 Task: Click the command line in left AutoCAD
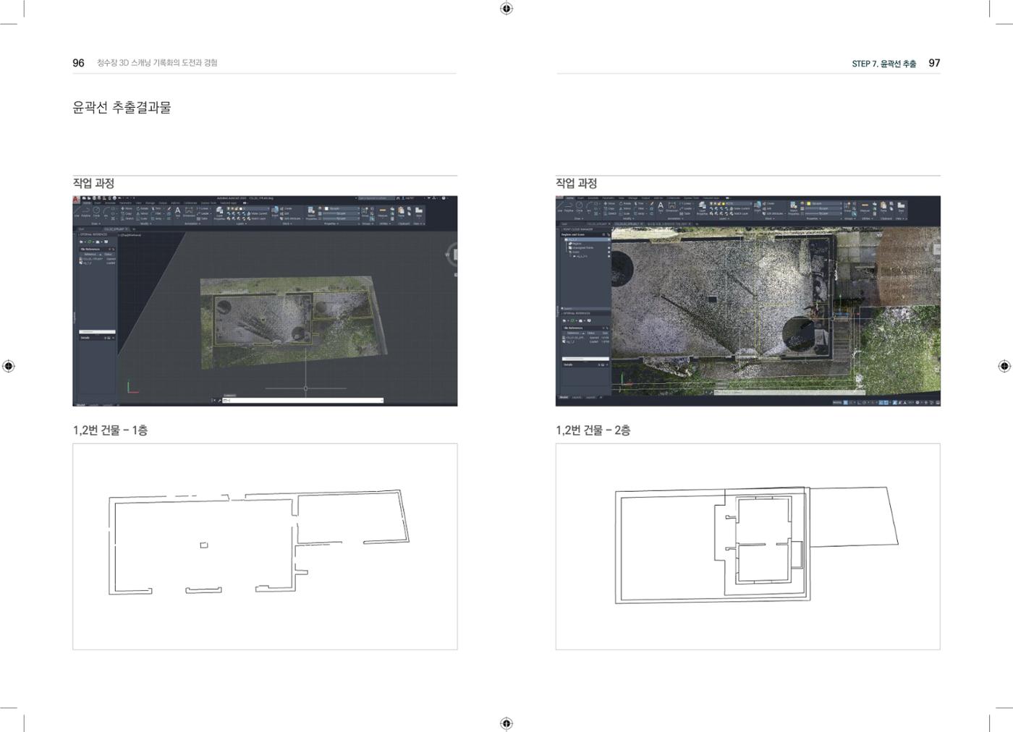(x=302, y=400)
